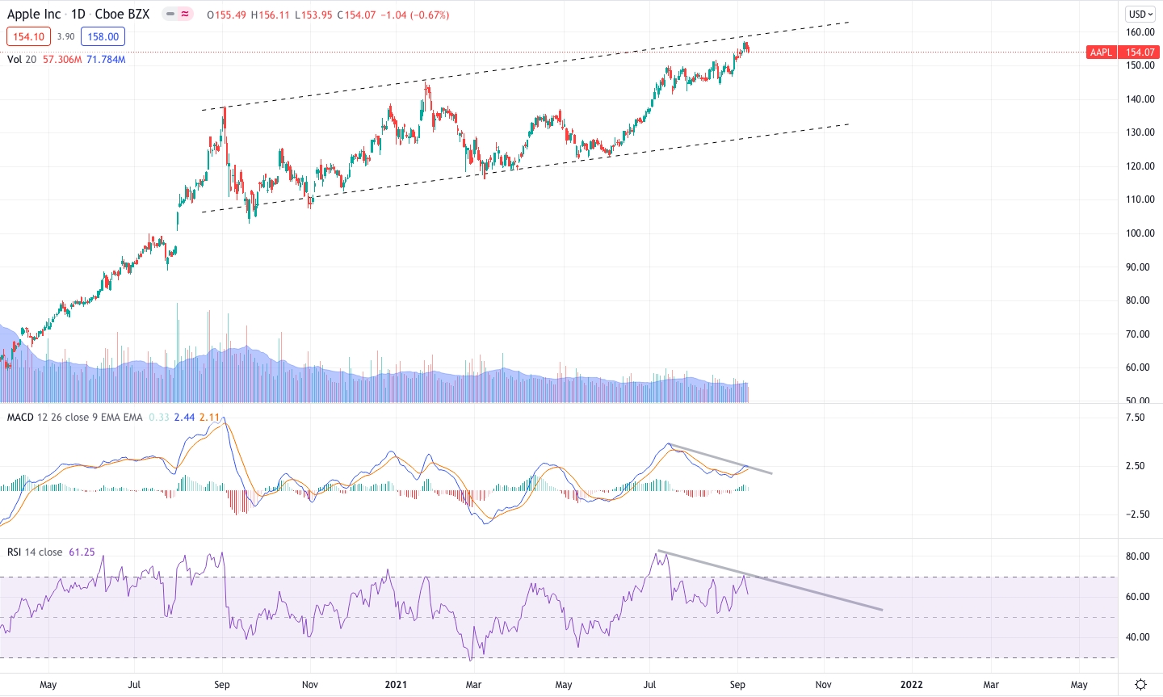The width and height of the screenshot is (1163, 697).
Task: Open chart settings gear icon
Action: (1140, 685)
